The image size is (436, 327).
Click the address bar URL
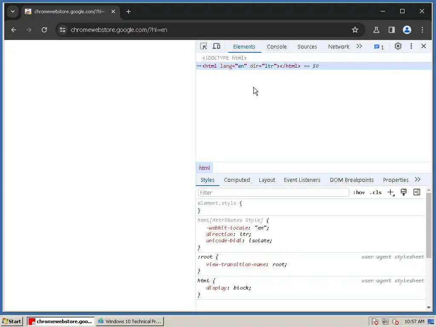click(x=119, y=30)
